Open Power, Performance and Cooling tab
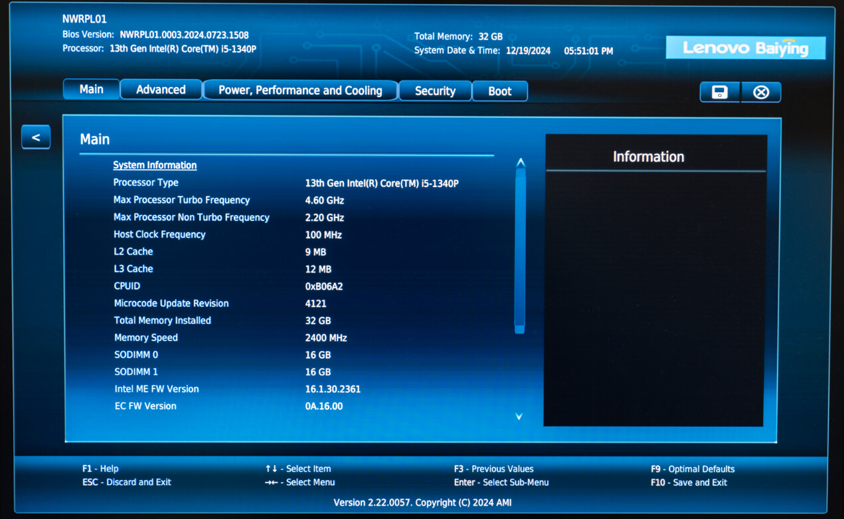The width and height of the screenshot is (844, 519). tap(300, 90)
